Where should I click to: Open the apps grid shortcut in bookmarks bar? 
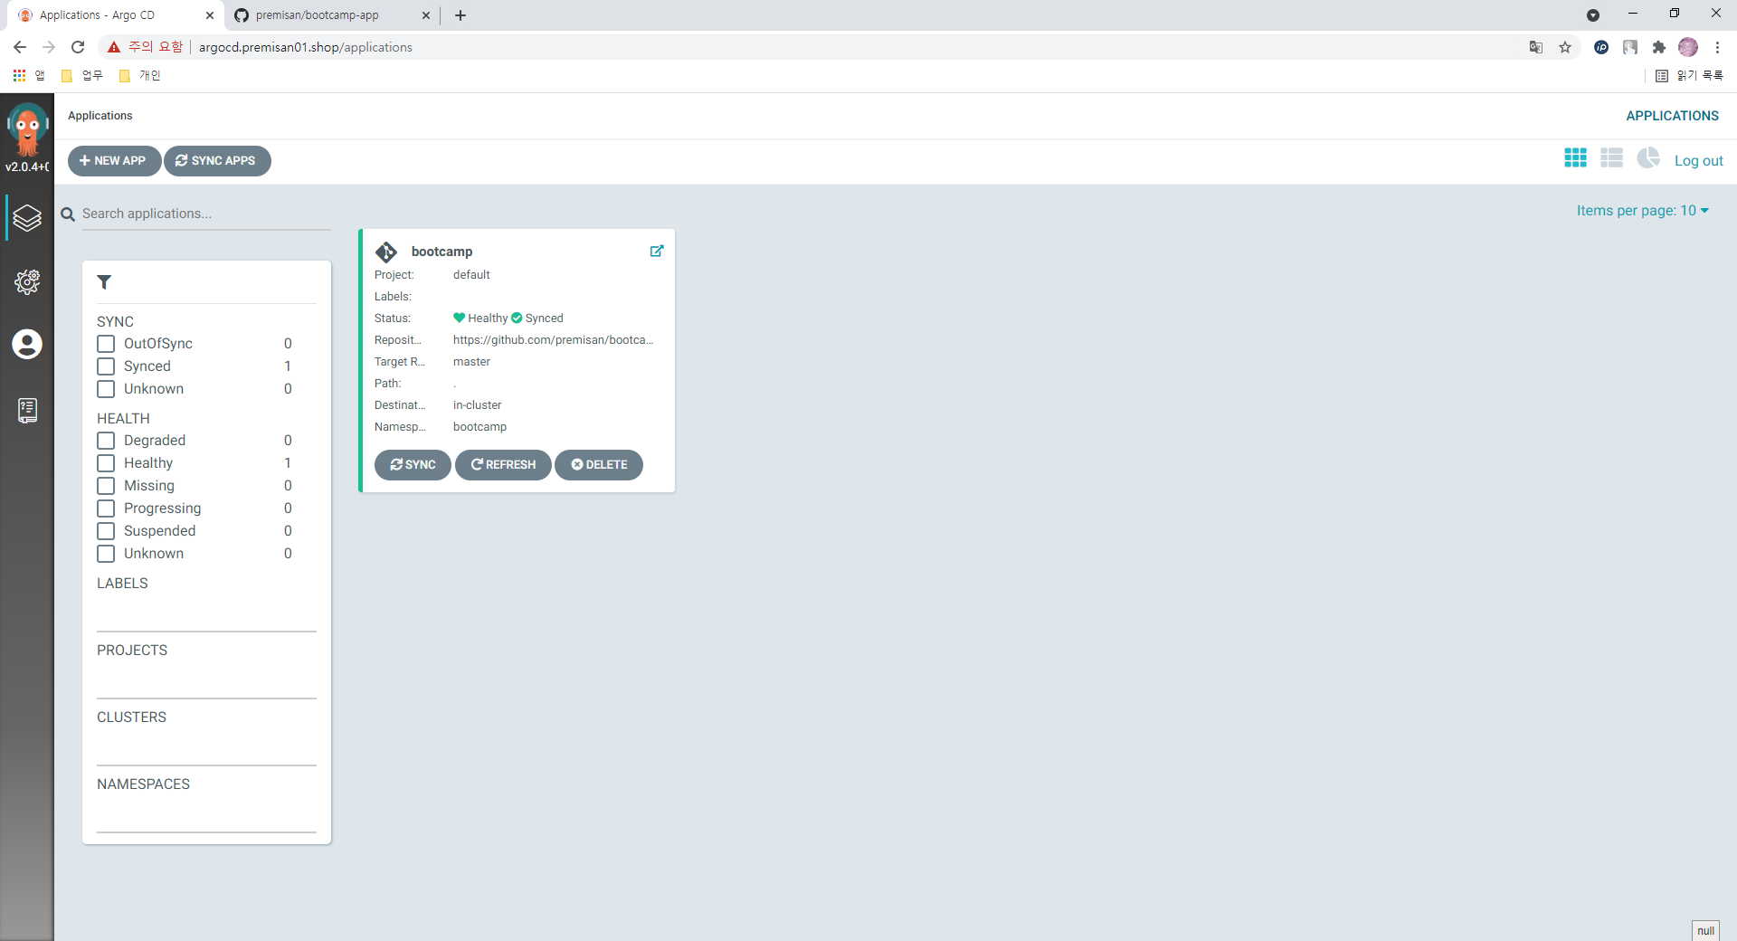point(19,75)
